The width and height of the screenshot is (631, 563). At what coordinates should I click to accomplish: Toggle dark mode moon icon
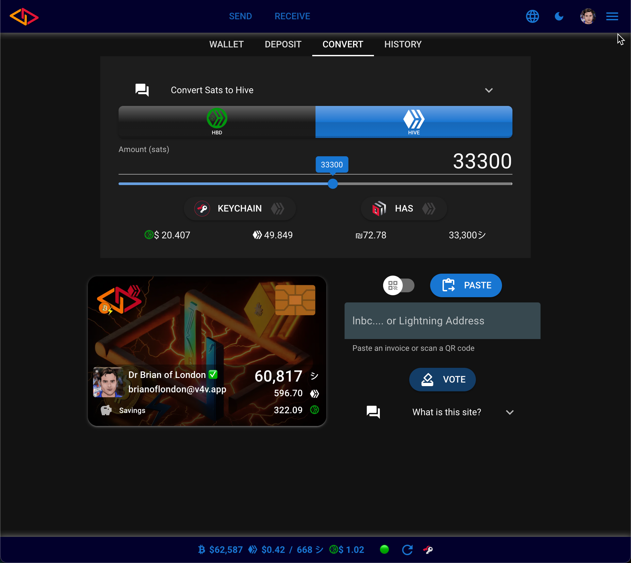click(559, 16)
